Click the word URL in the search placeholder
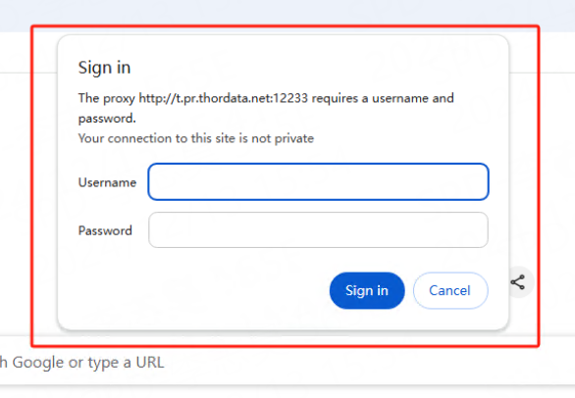575x398 pixels. [x=150, y=362]
